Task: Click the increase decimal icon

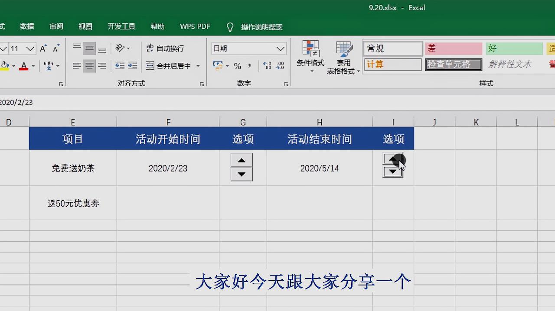Action: [x=267, y=66]
